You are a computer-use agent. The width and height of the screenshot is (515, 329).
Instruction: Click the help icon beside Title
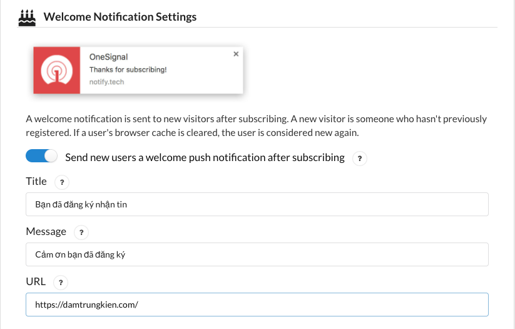pyautogui.click(x=62, y=182)
